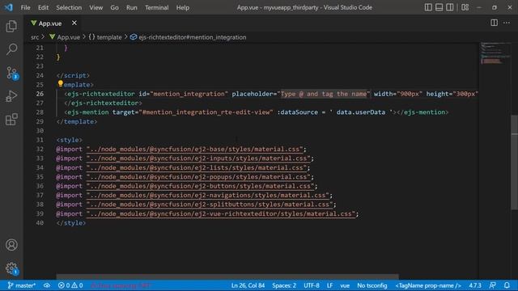Click the feedback icon in status bar
This screenshot has width=518, height=291.
click(492, 285)
